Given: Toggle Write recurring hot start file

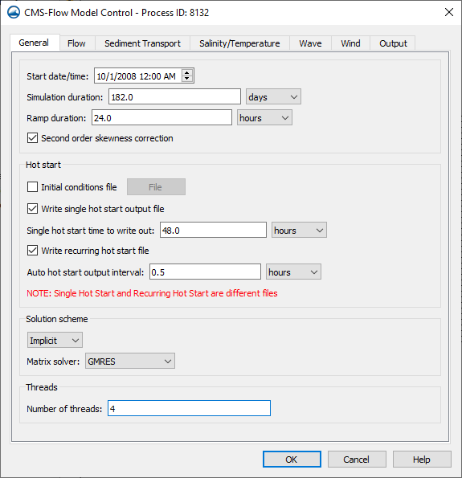Looking at the screenshot, I should [33, 251].
